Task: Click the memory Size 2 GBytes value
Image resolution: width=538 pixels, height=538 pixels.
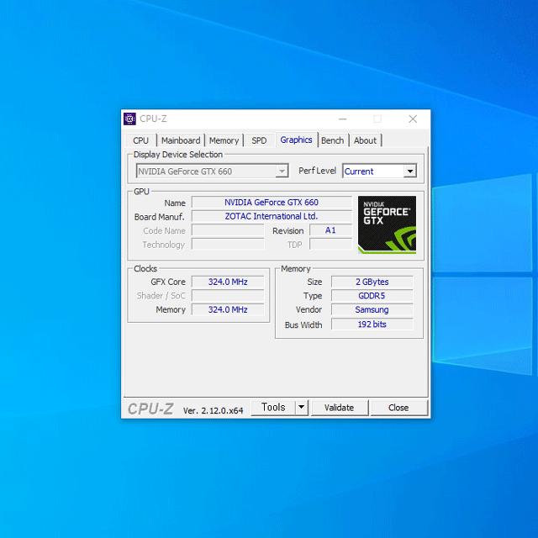Action: tap(372, 282)
